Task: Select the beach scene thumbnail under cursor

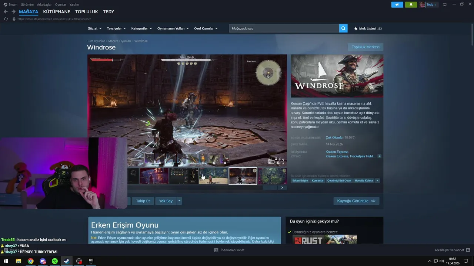Action: [213, 176]
